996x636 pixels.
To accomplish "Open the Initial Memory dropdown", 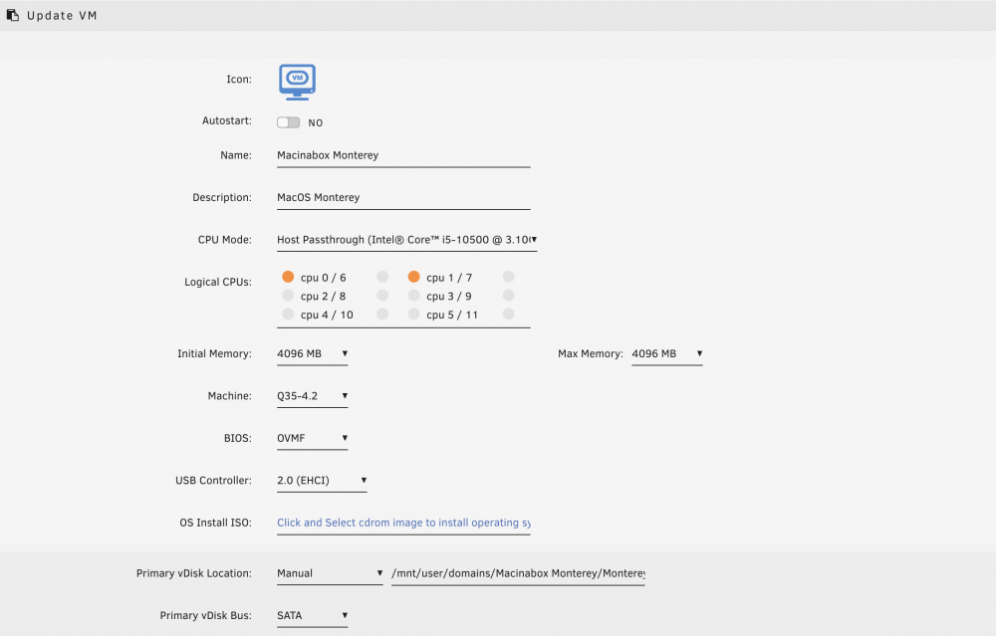I will point(313,354).
